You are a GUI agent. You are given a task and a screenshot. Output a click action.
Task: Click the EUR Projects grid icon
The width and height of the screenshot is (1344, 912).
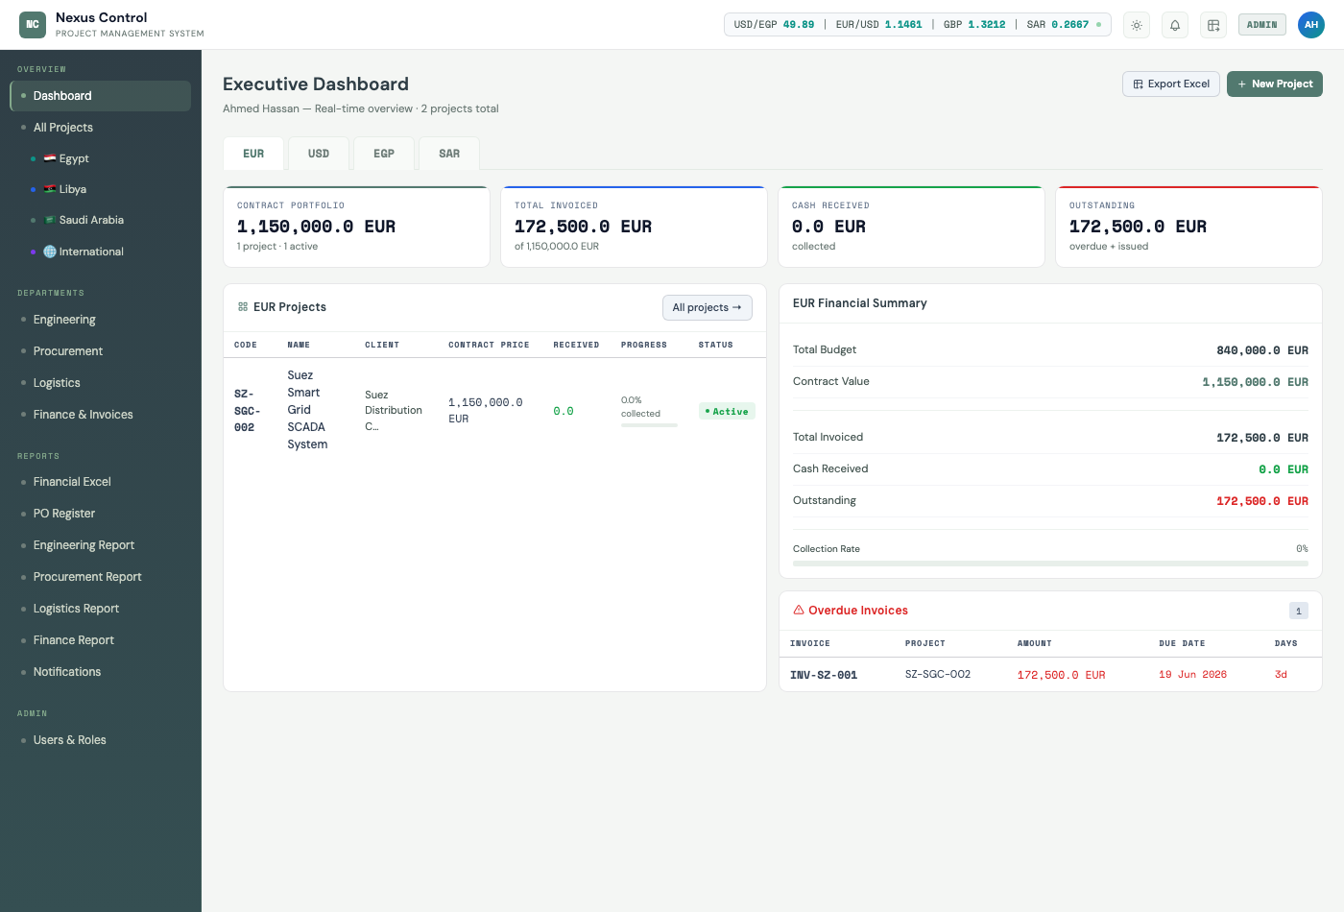(243, 307)
